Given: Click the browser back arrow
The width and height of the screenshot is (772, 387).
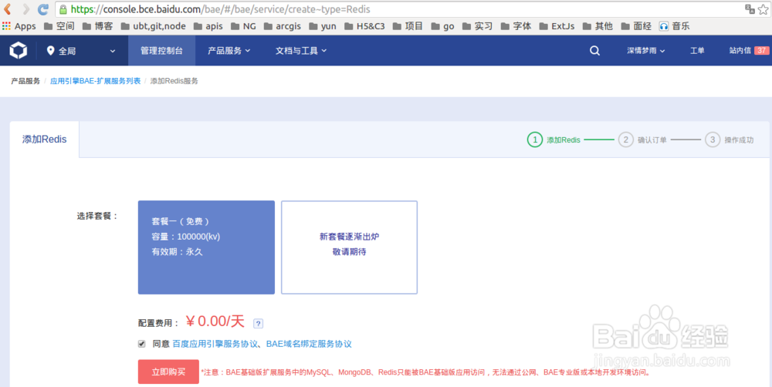Looking at the screenshot, I should point(8,9).
